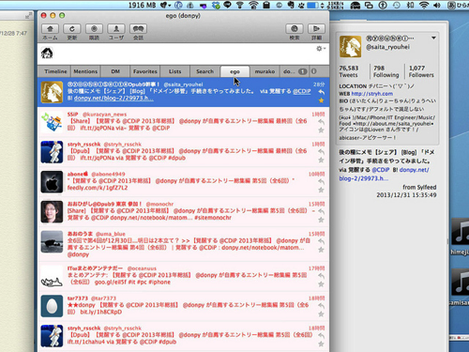Reply to the @uma_blue tweet
Image resolution: width=469 pixels, height=352 pixels.
point(321,241)
